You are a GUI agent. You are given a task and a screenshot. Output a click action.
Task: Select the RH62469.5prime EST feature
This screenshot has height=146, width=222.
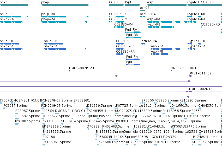tap(110, 129)
